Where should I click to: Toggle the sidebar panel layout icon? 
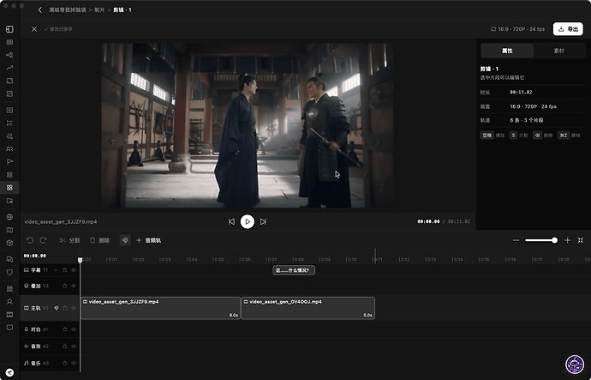(9, 29)
